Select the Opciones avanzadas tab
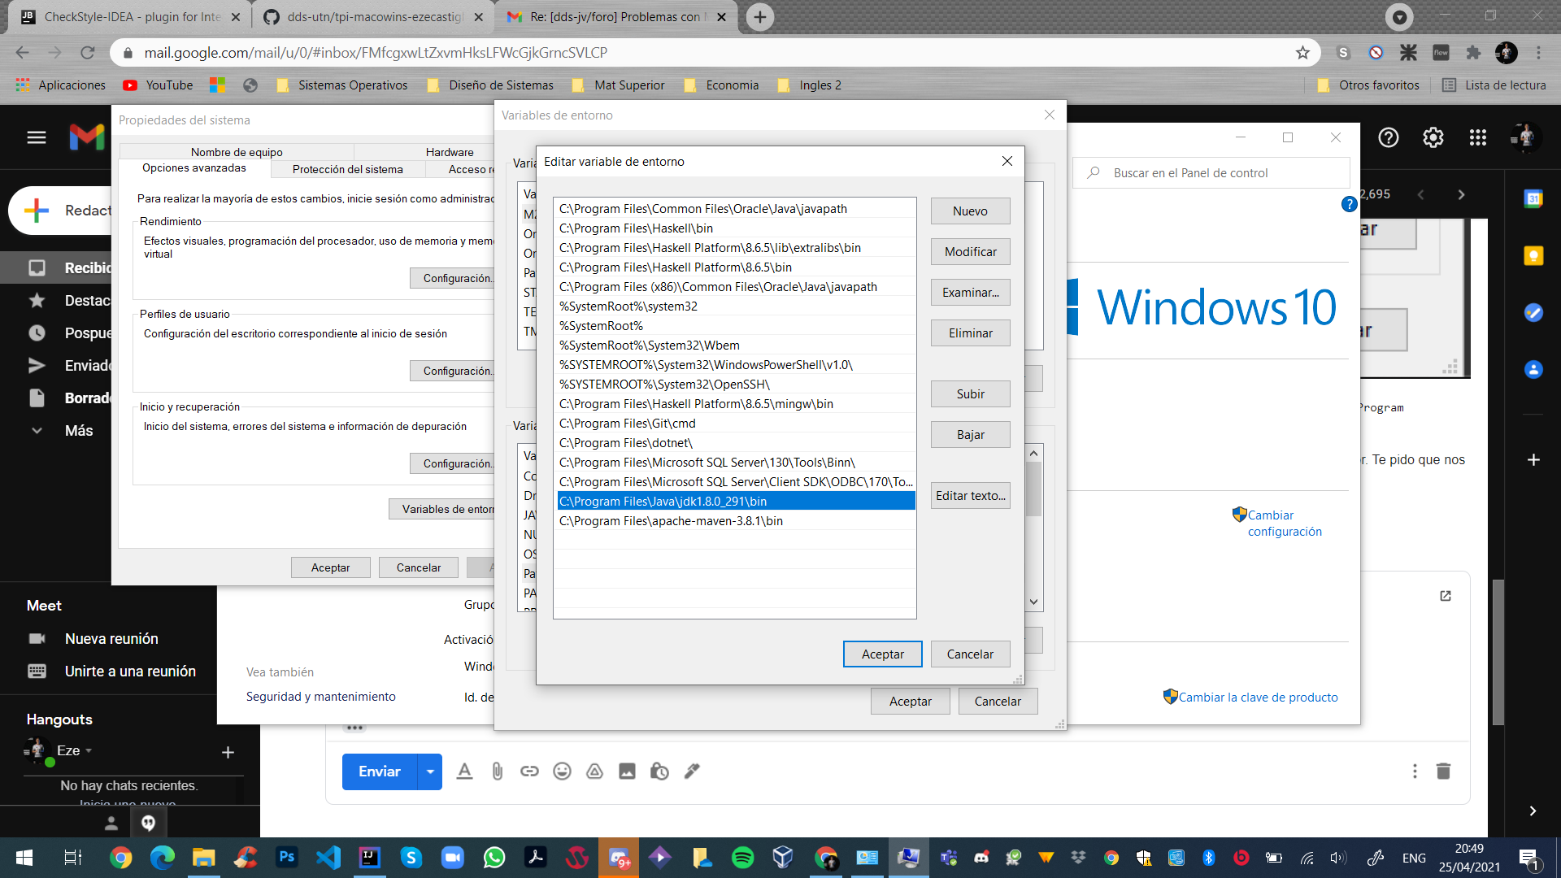1561x878 pixels. 194,168
